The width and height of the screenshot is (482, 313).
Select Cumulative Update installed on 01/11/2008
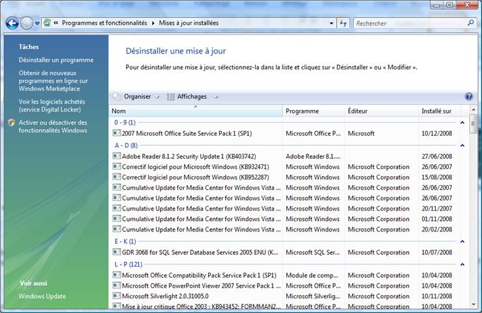202,219
